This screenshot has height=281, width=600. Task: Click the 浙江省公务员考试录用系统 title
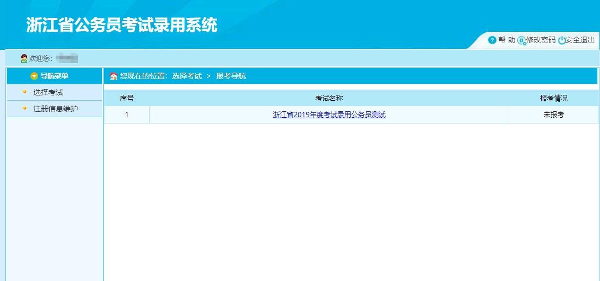[121, 25]
